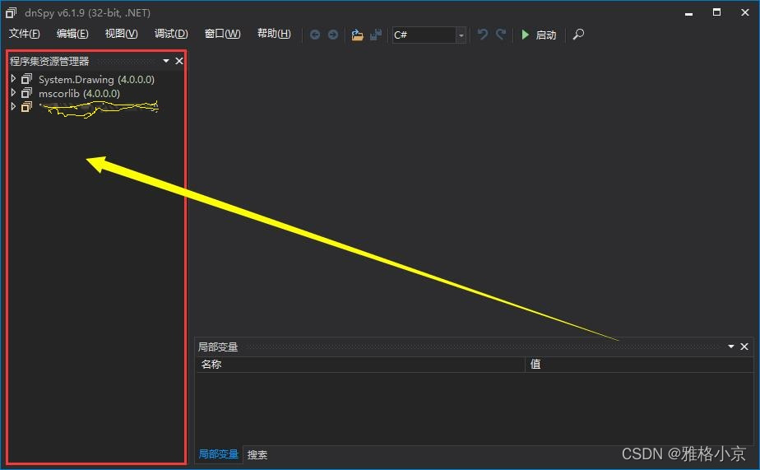Viewport: 760px width, 470px height.
Task: Close the 局部变量 panel
Action: pyautogui.click(x=744, y=347)
